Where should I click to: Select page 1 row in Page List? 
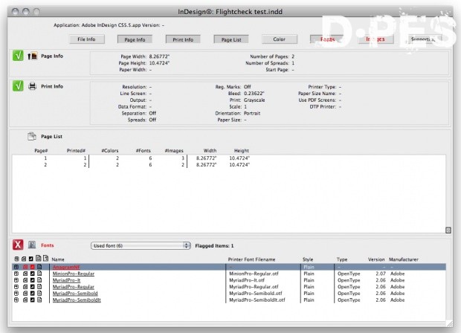[229, 158]
